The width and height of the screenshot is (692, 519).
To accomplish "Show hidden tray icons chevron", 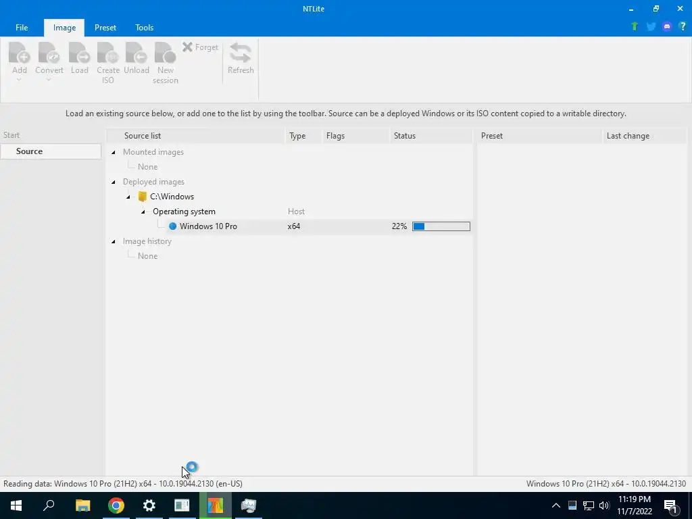I will click(x=556, y=505).
